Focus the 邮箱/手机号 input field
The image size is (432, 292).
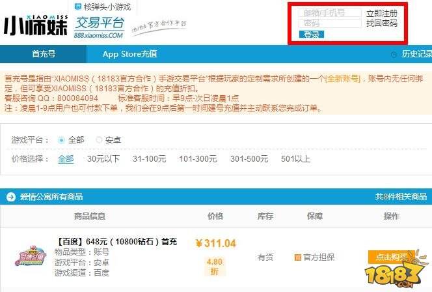tap(330, 13)
